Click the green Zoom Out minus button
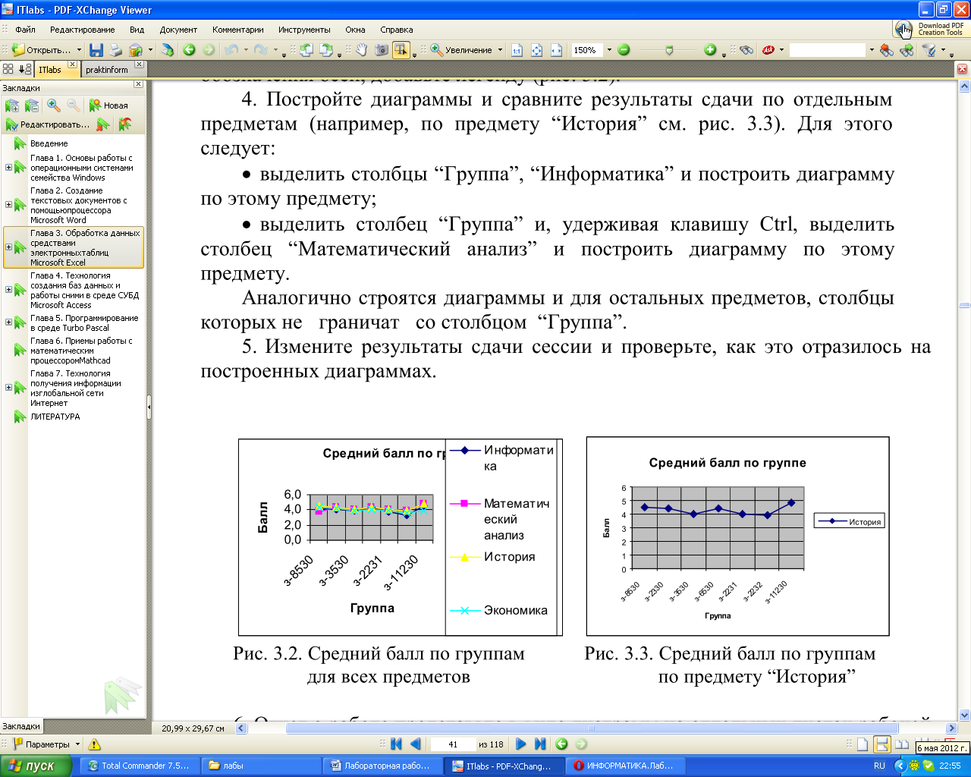971x777 pixels. click(x=624, y=50)
